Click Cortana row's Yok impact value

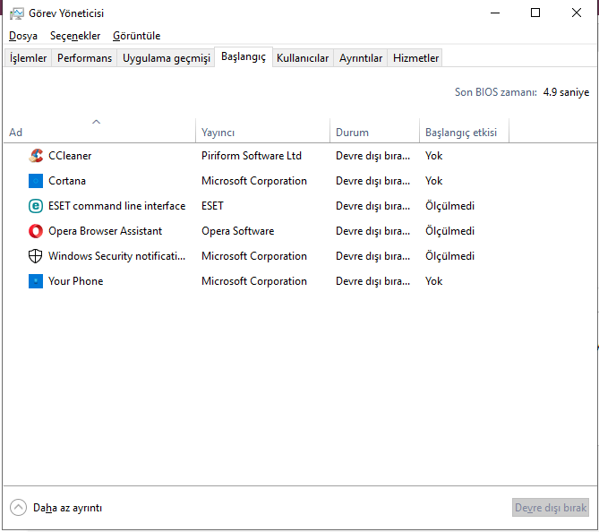433,181
